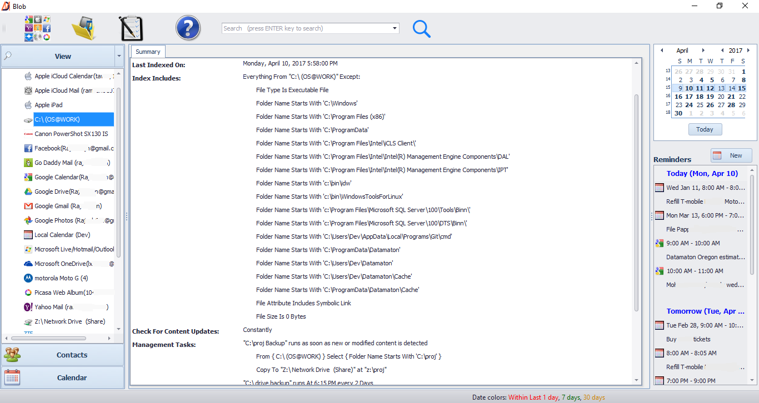759x403 pixels.
Task: Switch to the Summary tab
Action: 148,52
